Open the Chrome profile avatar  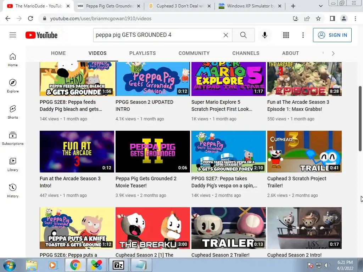[x=344, y=18]
